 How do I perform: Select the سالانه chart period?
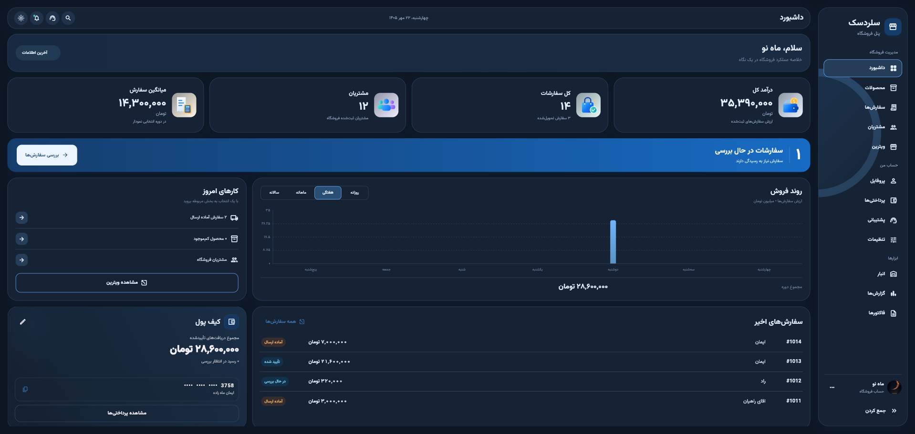pos(274,193)
